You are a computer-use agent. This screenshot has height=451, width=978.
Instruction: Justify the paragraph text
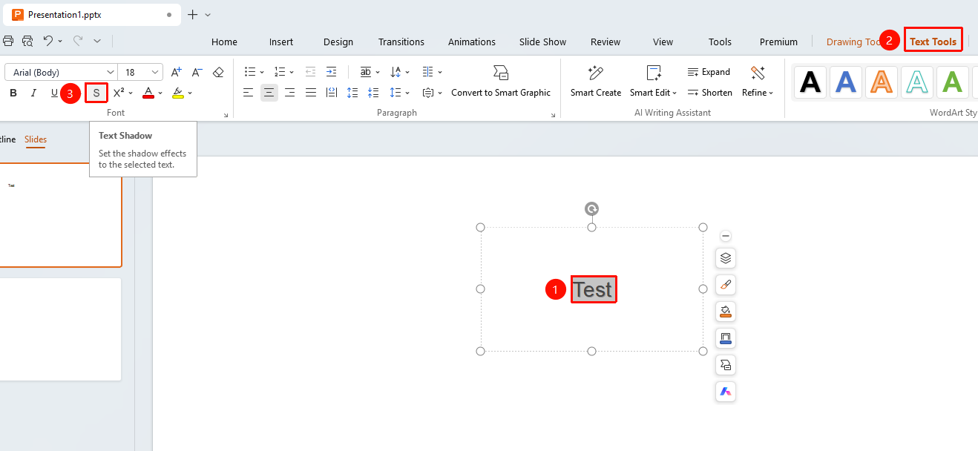tap(311, 93)
